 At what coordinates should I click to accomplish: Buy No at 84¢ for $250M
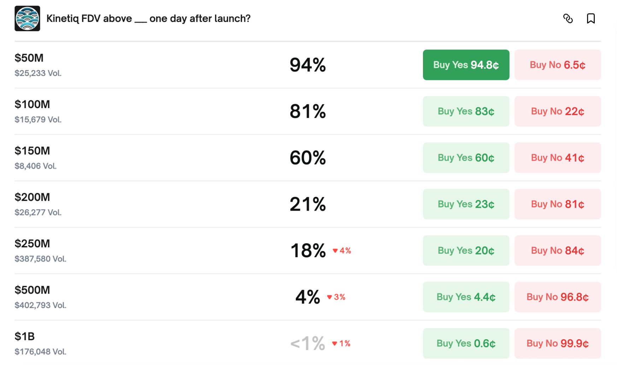pos(557,251)
